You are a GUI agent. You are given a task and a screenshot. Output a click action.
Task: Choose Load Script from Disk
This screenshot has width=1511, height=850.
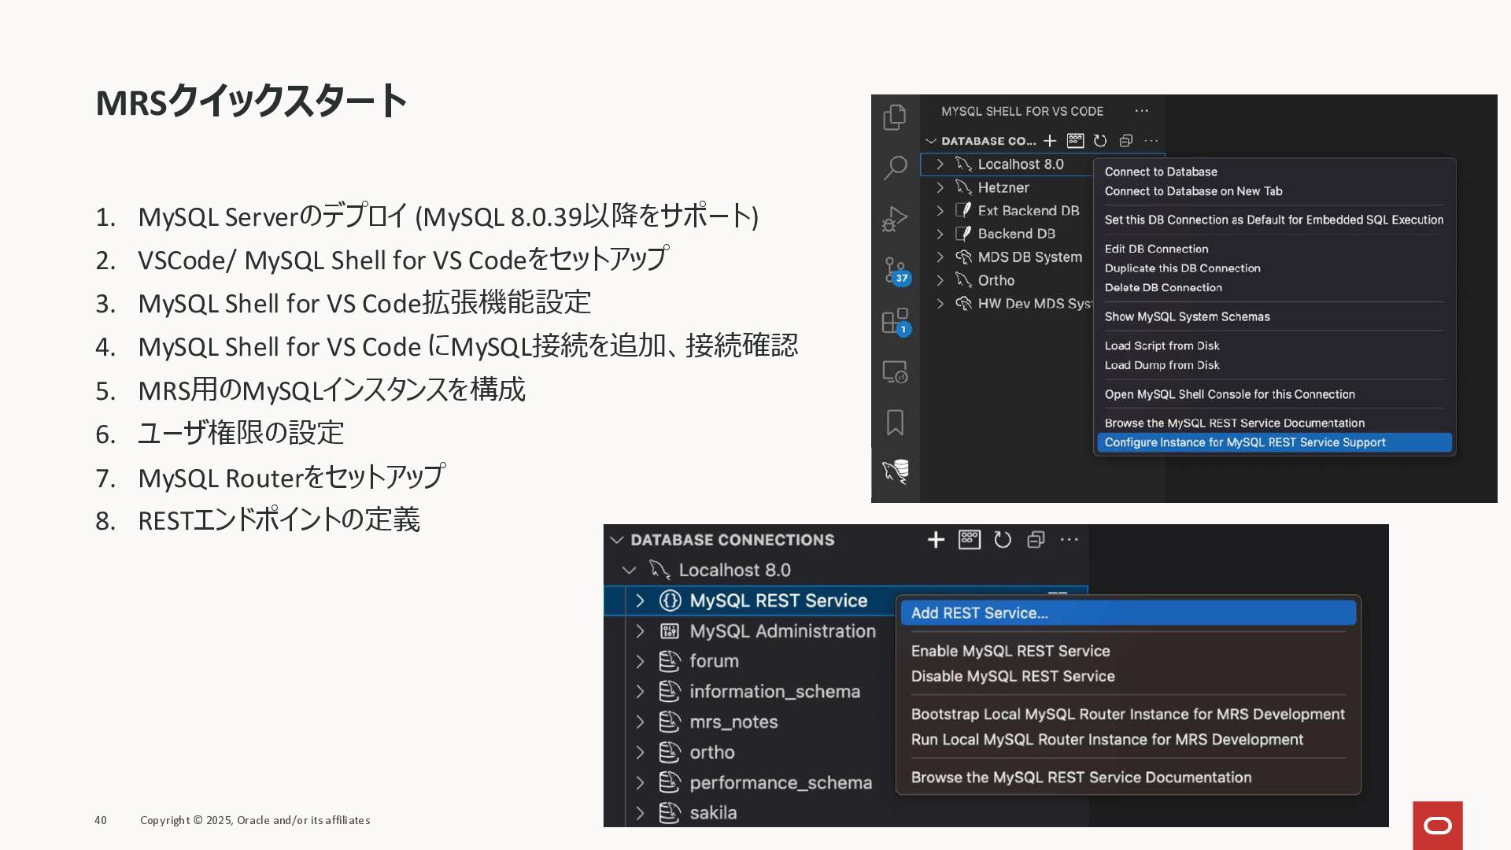1162,346
